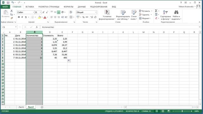This screenshot has width=203, height=114.
Task: Click Merge and Center icon
Action: pyautogui.click(x=71, y=17)
